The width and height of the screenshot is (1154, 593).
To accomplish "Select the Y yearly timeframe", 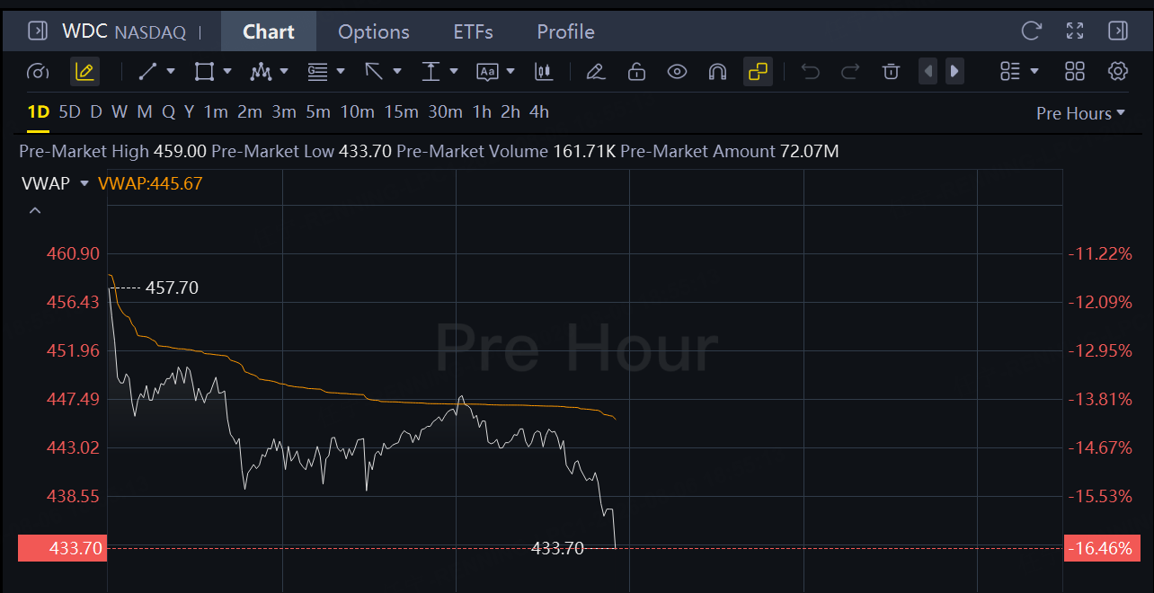I will click(x=189, y=112).
